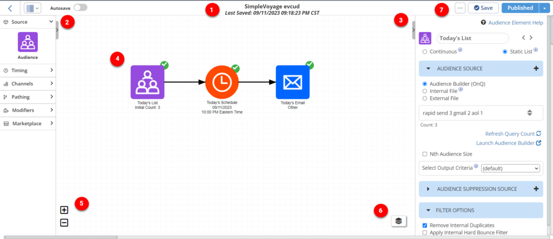Click the Today's List audience node

147,82
